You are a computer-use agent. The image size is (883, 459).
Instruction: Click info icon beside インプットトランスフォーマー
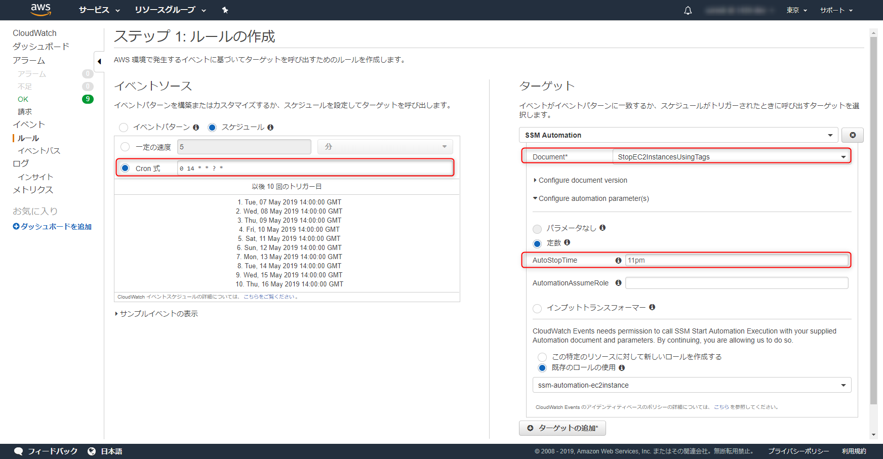652,307
